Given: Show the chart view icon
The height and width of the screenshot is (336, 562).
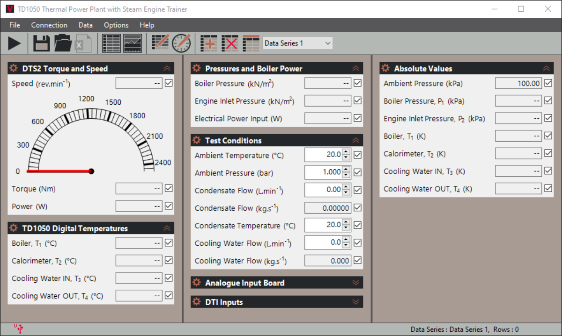Looking at the screenshot, I should click(133, 43).
